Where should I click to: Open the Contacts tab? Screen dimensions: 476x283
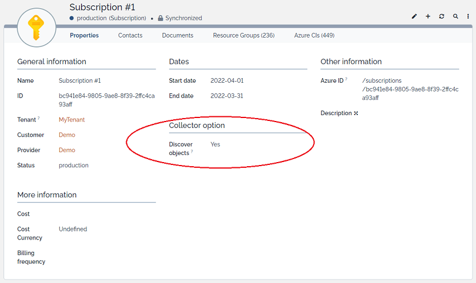pyautogui.click(x=130, y=35)
